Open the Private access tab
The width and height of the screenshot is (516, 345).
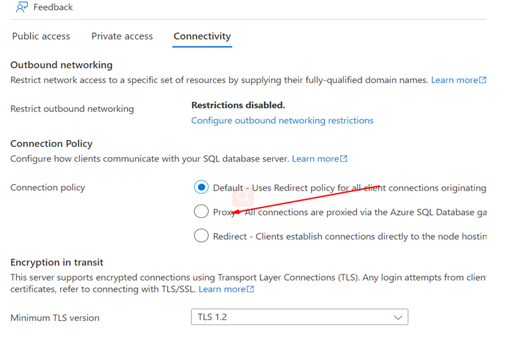pos(122,36)
